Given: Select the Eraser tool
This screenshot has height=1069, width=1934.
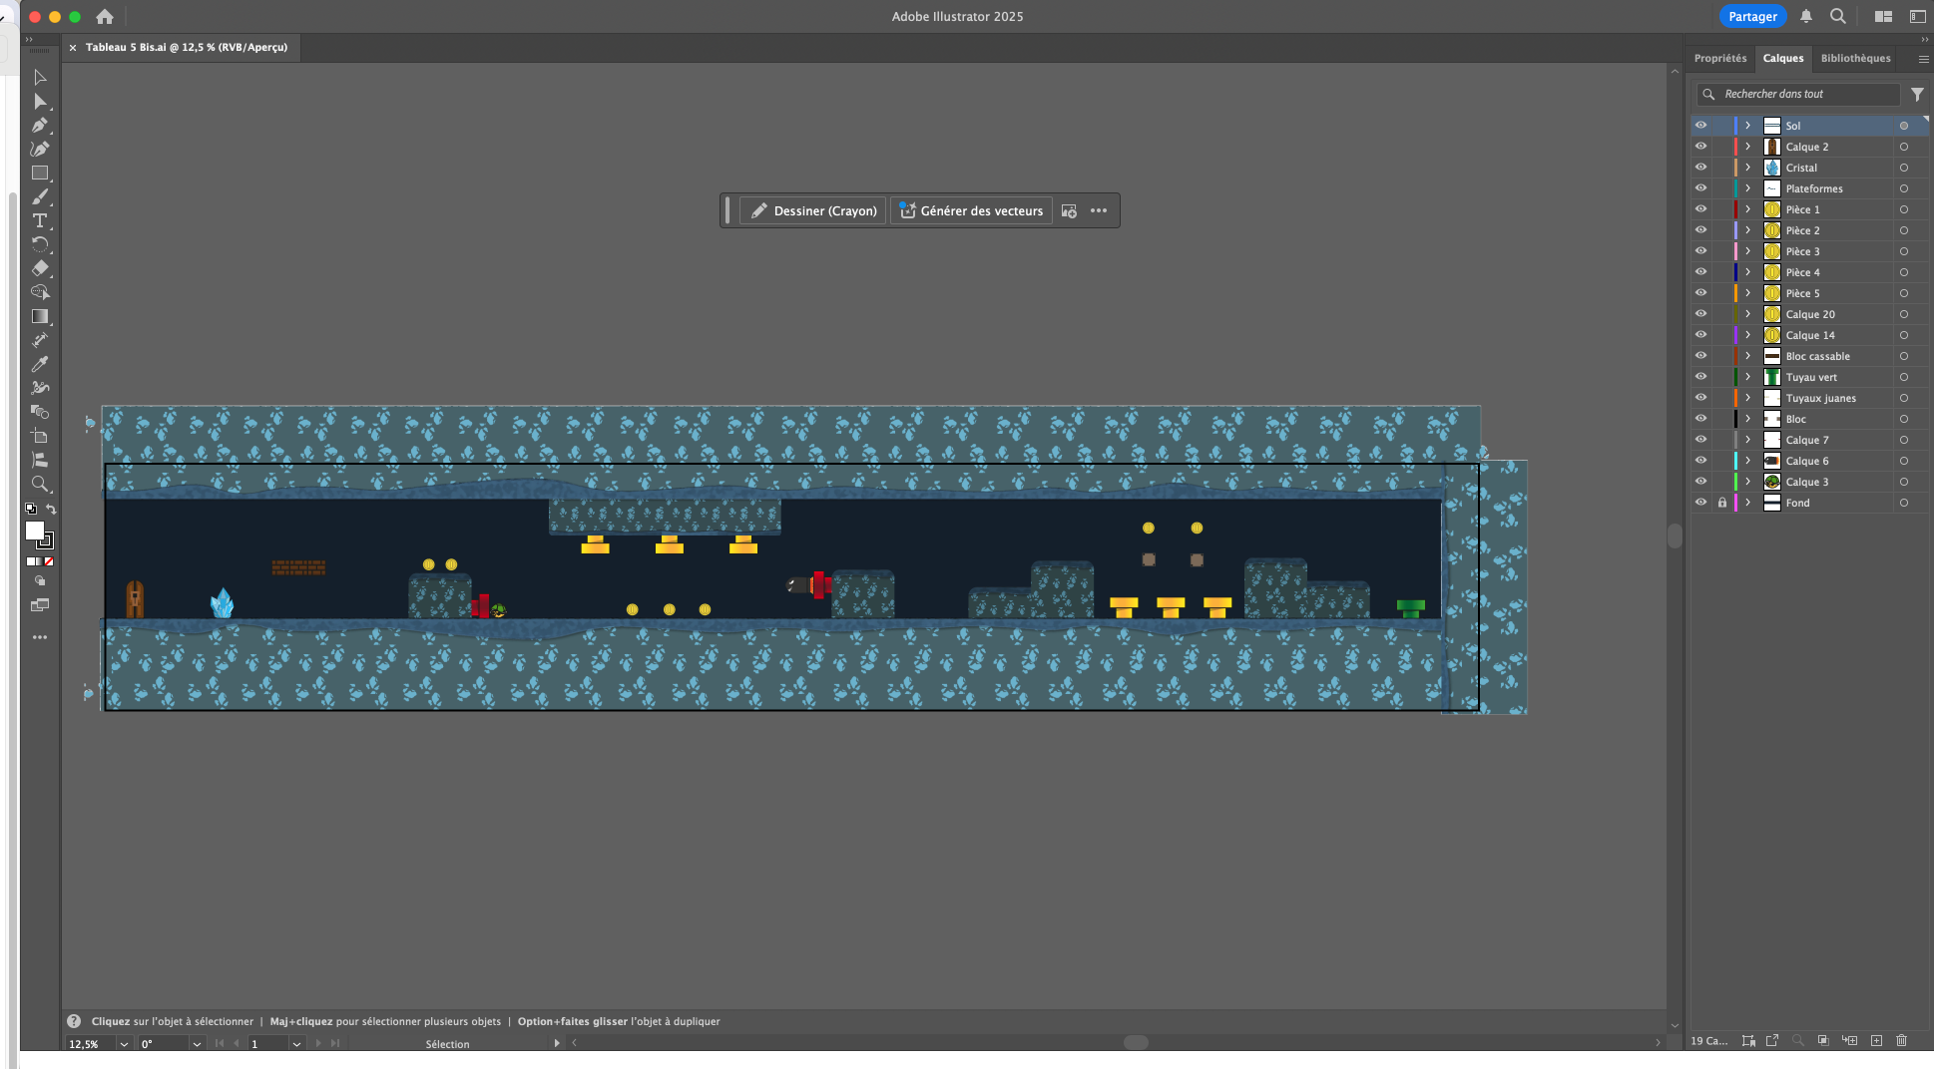Looking at the screenshot, I should (x=40, y=268).
